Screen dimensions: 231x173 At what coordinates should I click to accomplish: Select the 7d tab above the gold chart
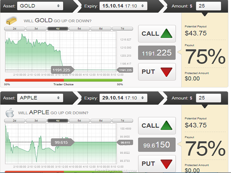[x=122, y=29]
